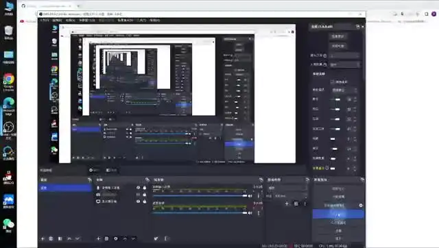This screenshot has height=248, width=439.
Task: Float the Scenes dock using its header pop-out icon
Action: tap(90, 179)
